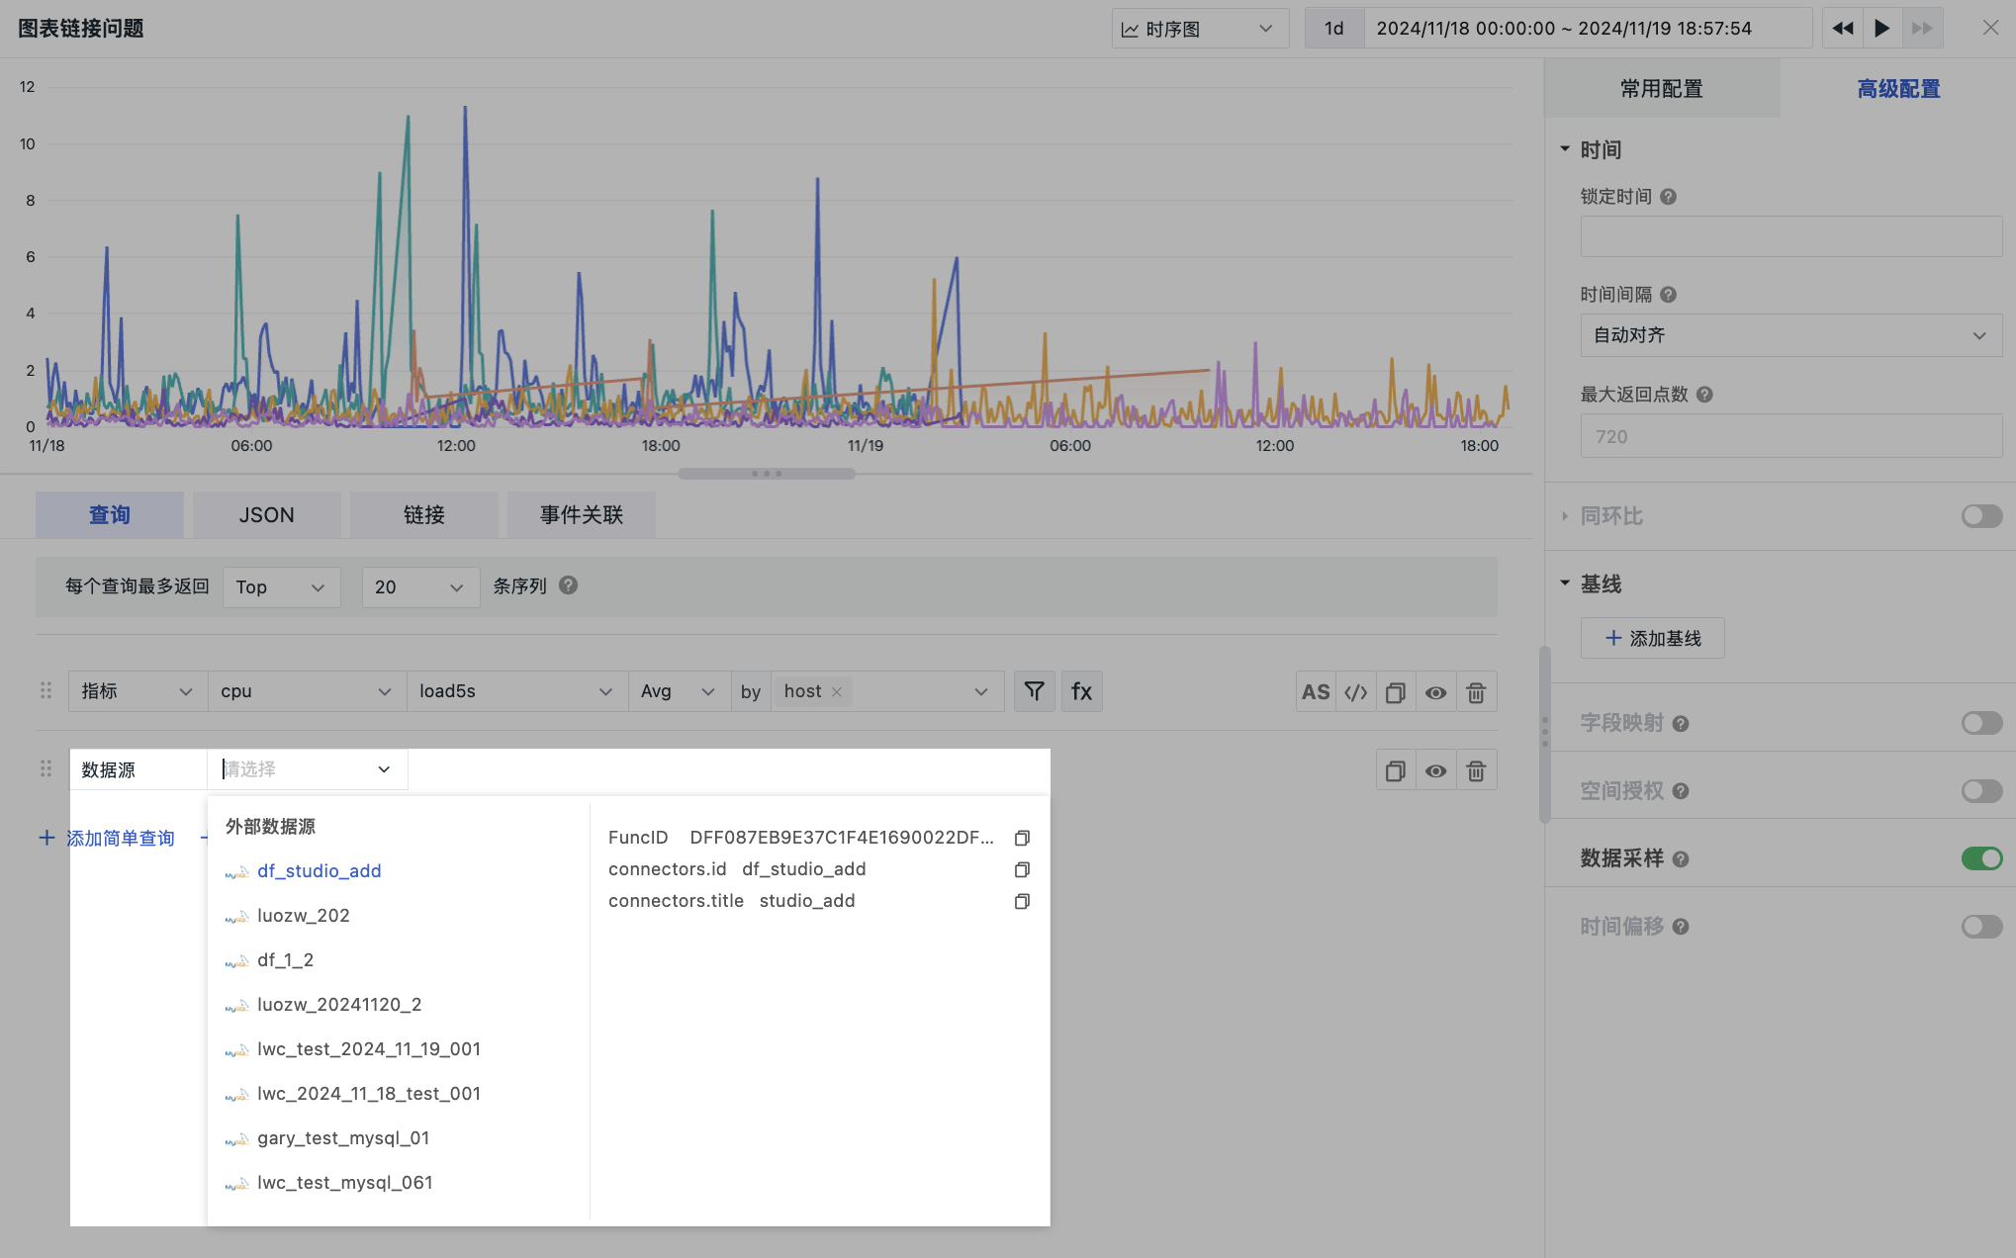Open the Avg aggregation dropdown
Viewport: 2016px width, 1258px height.
click(x=679, y=691)
